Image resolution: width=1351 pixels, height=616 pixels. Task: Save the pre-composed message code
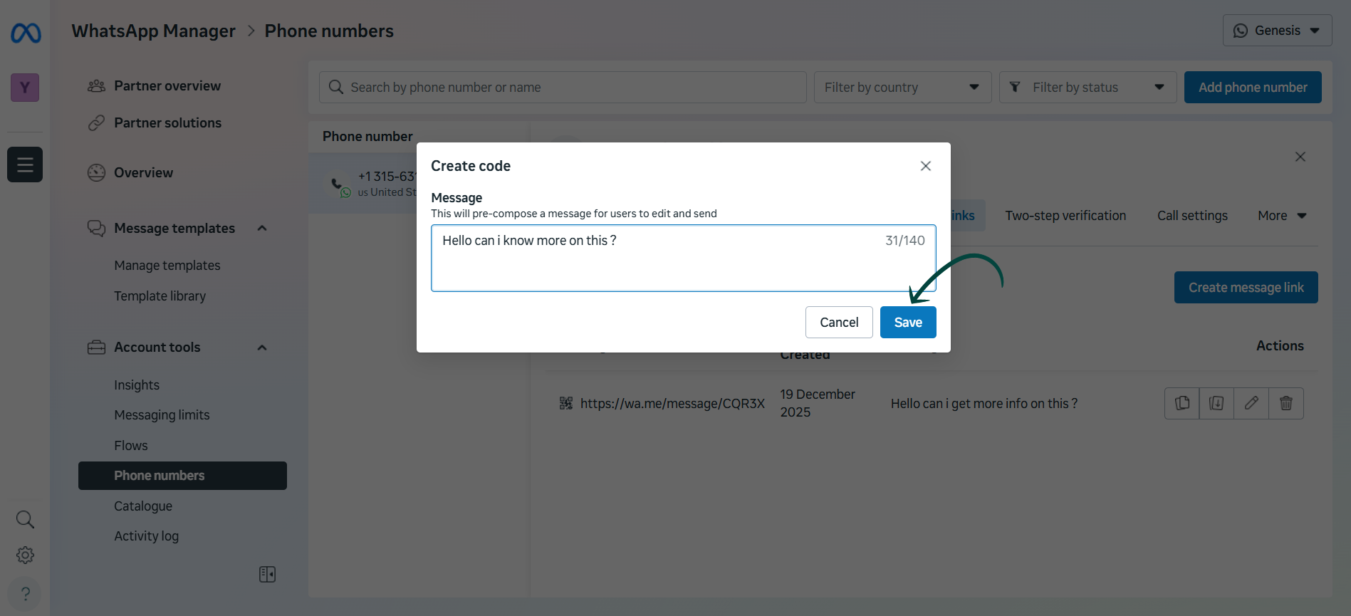point(907,323)
